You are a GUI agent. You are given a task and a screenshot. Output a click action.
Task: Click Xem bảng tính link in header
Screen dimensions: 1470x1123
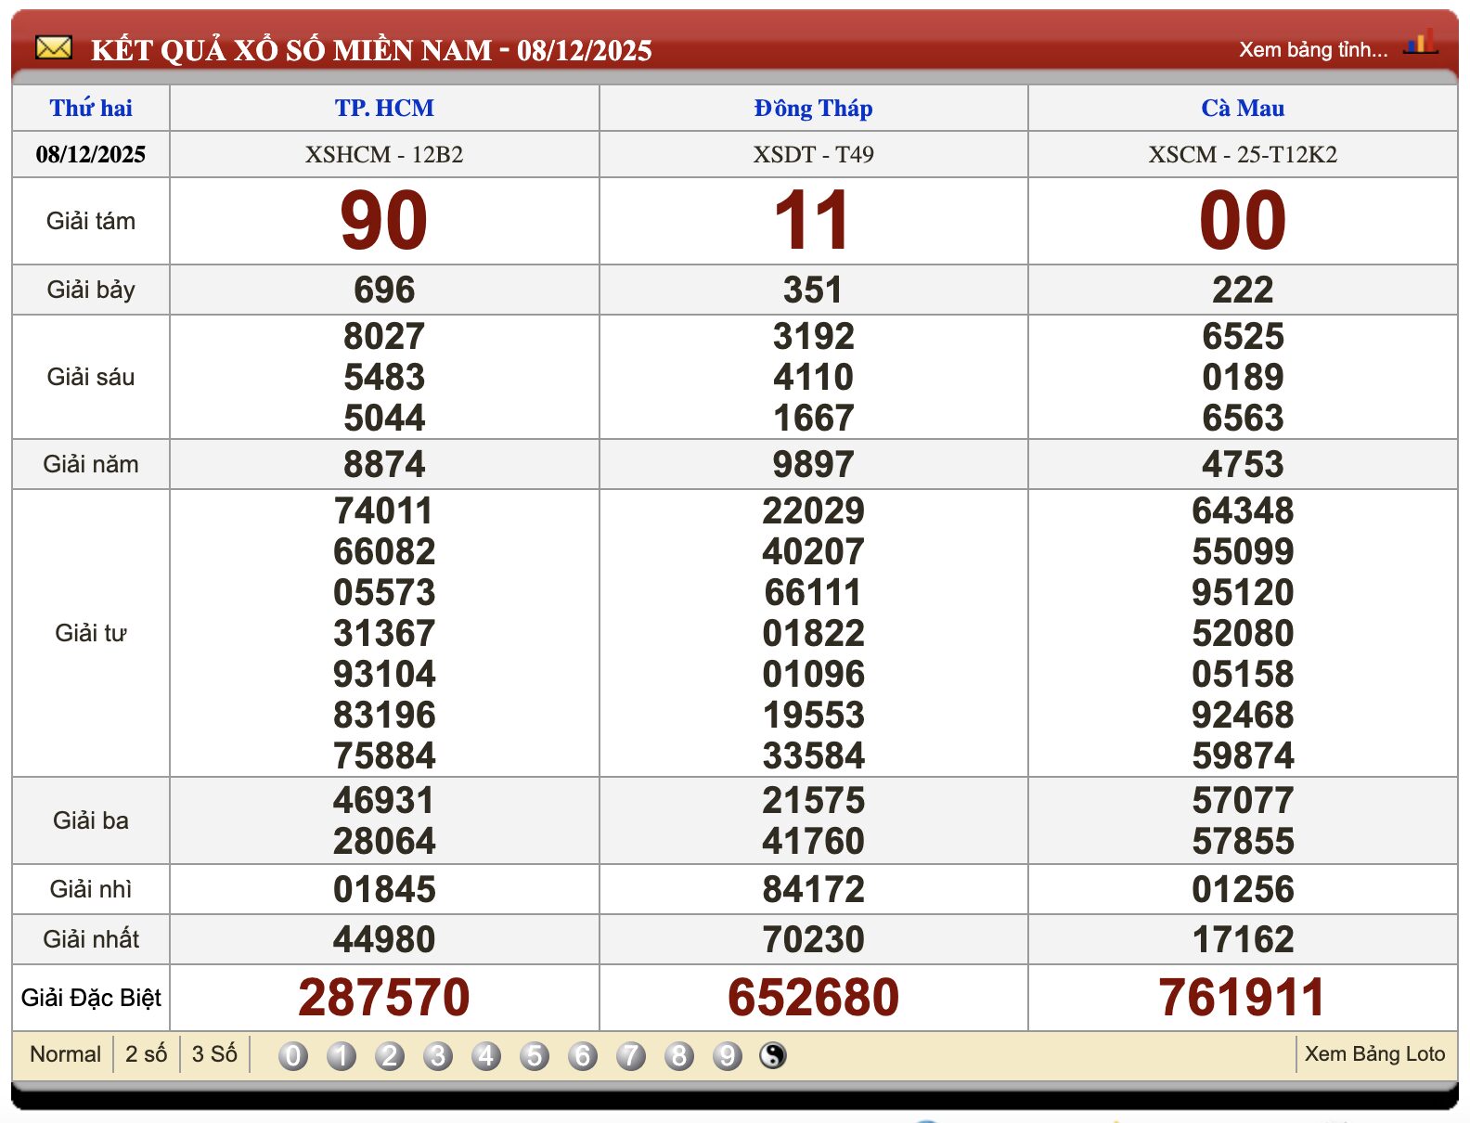[1313, 50]
